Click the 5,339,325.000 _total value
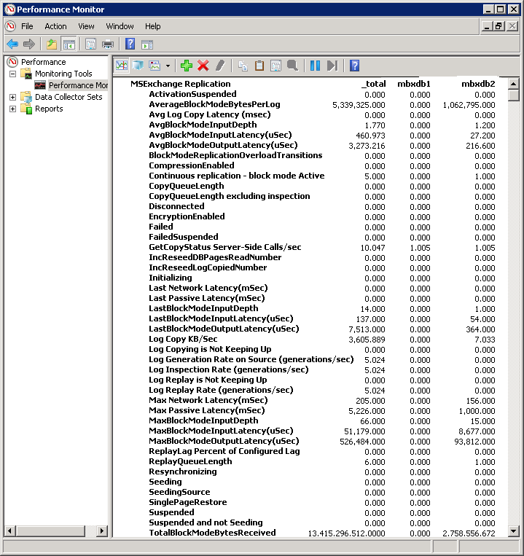The width and height of the screenshot is (524, 556). pos(359,106)
